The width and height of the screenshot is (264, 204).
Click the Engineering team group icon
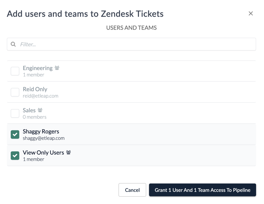pos(57,68)
